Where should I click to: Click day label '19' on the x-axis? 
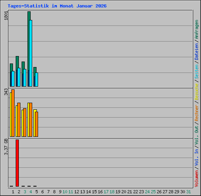[118, 192]
